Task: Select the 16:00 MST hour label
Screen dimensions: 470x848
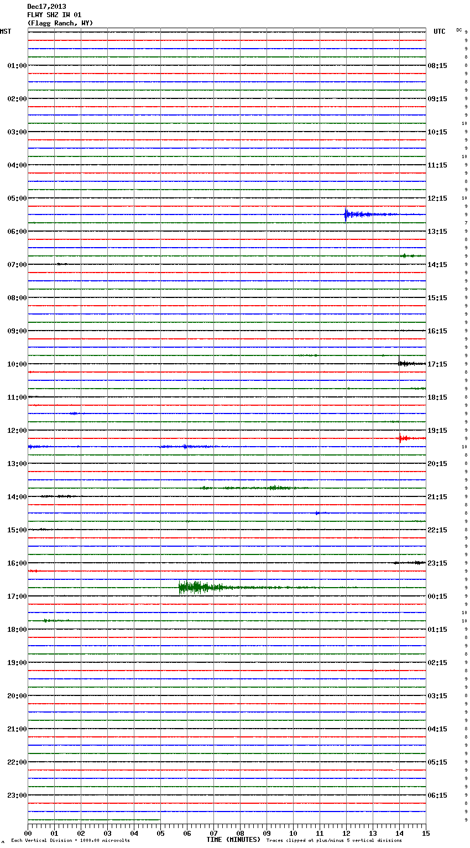Action: pos(17,563)
